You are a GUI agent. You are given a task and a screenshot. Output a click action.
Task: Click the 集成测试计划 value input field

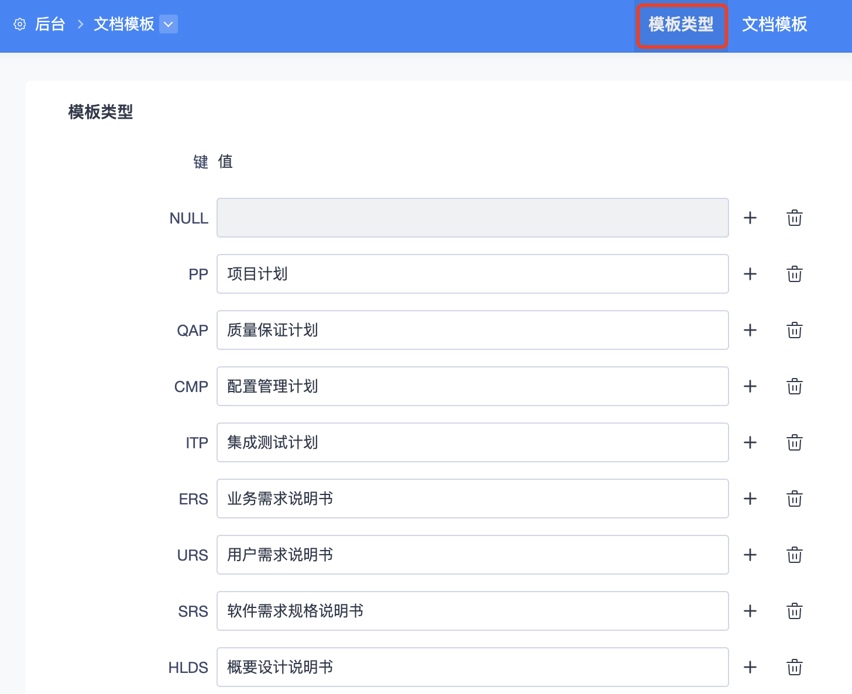click(x=472, y=442)
